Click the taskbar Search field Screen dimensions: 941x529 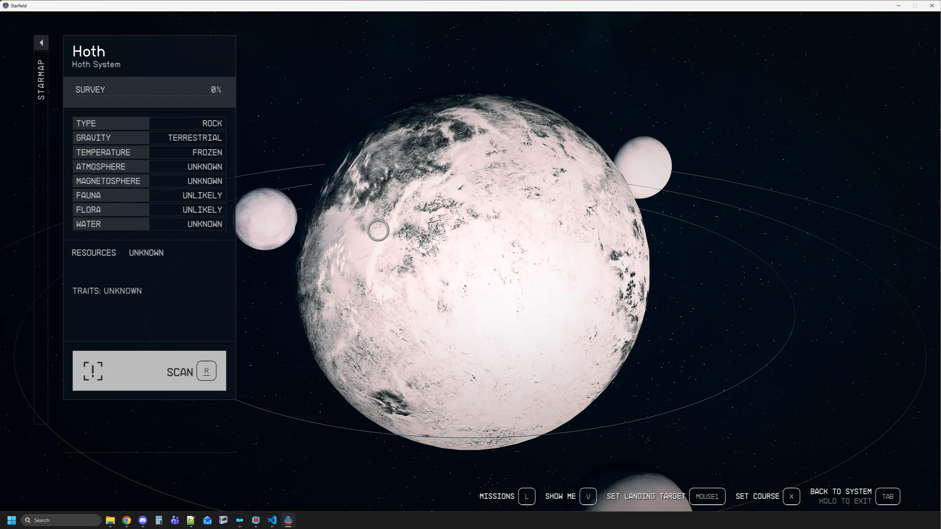click(x=61, y=520)
